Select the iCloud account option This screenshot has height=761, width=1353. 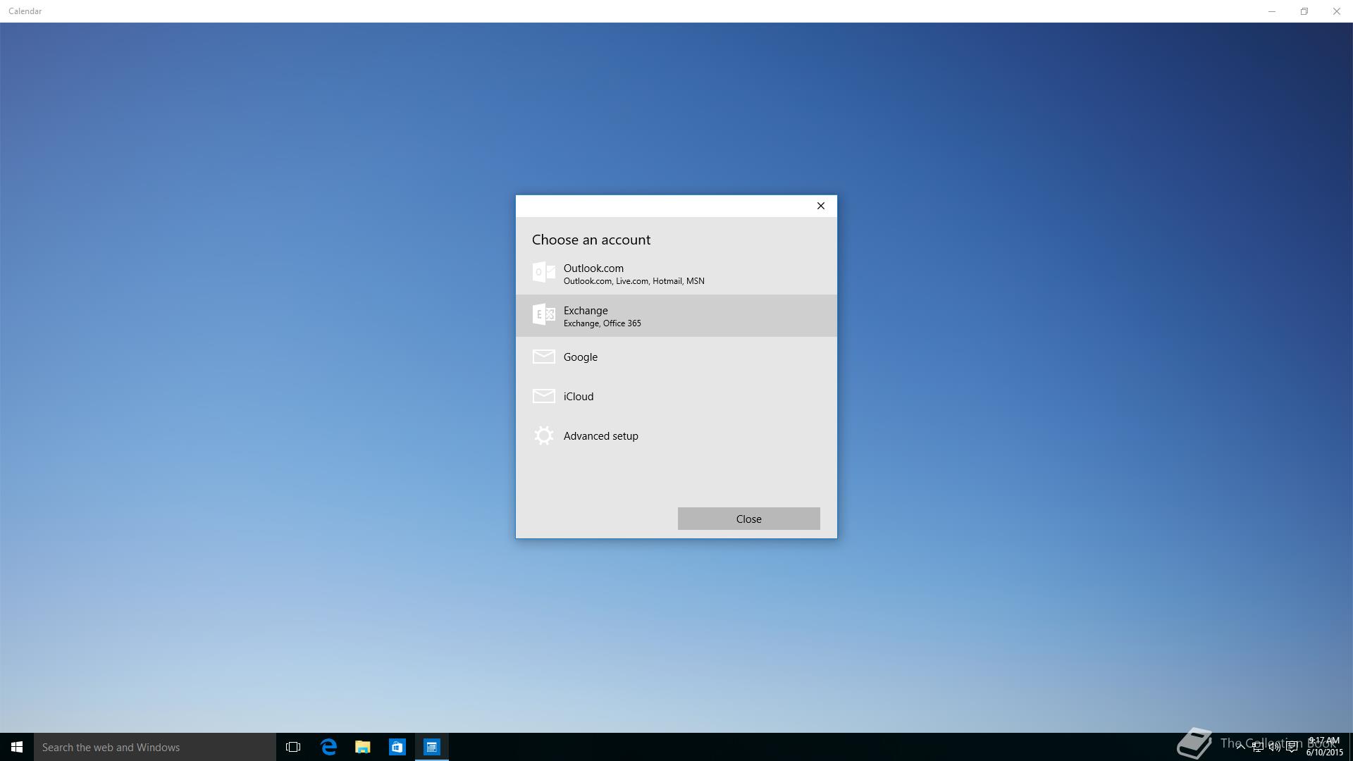click(x=676, y=396)
